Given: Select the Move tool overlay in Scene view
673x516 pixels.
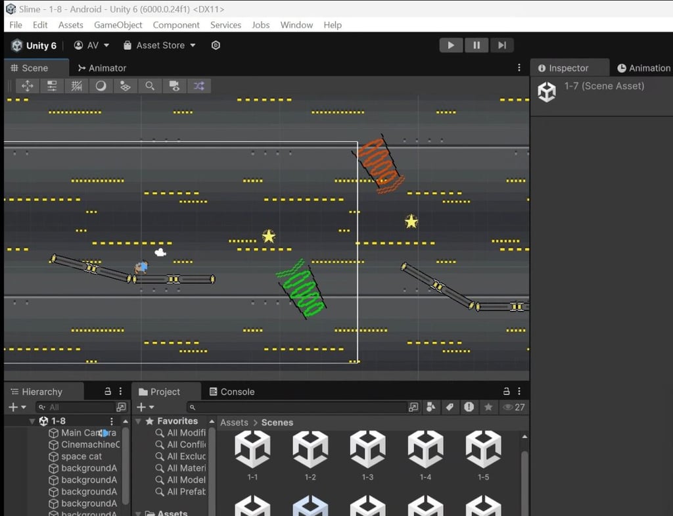Looking at the screenshot, I should click(28, 86).
